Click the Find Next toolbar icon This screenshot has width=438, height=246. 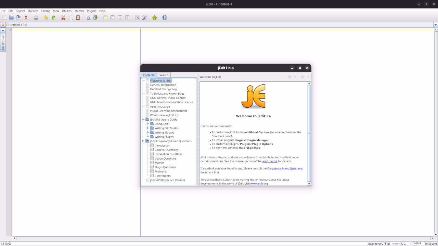(x=95, y=17)
